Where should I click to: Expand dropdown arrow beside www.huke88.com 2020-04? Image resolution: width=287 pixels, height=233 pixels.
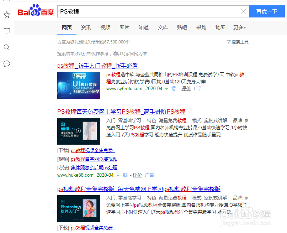118,175
